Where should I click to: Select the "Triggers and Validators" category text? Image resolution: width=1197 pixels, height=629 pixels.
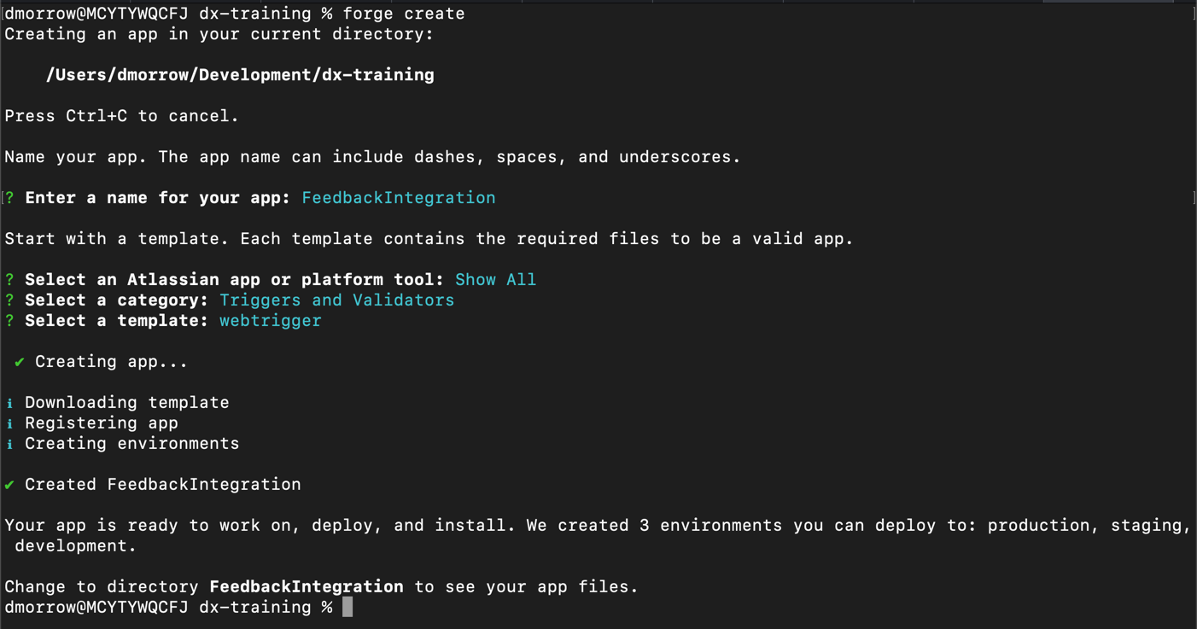point(336,300)
